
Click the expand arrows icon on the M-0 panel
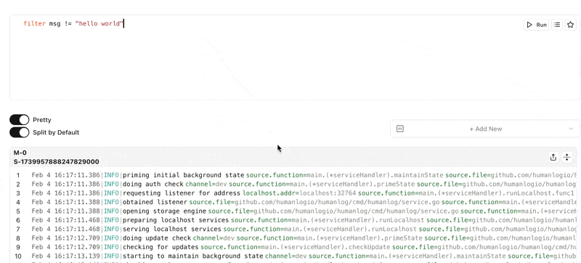pos(566,157)
